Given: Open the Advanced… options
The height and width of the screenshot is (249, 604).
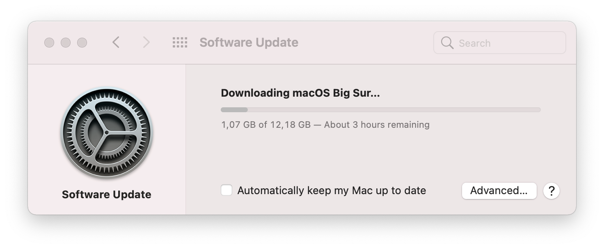Looking at the screenshot, I should click(x=499, y=191).
